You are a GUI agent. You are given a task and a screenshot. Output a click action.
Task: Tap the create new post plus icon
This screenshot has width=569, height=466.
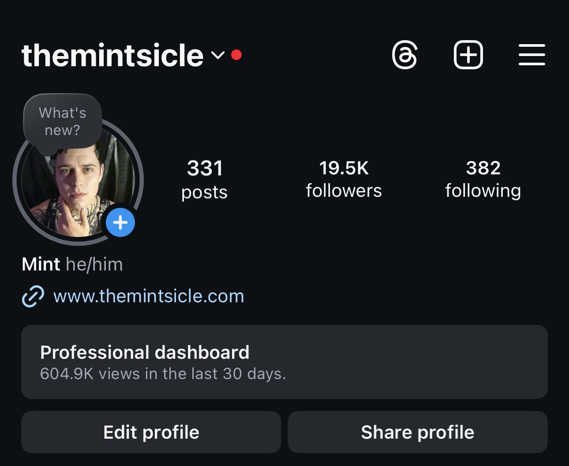(x=468, y=55)
